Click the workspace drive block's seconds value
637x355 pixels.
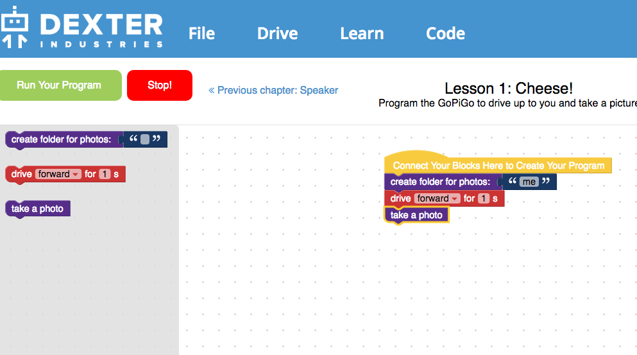pos(484,198)
